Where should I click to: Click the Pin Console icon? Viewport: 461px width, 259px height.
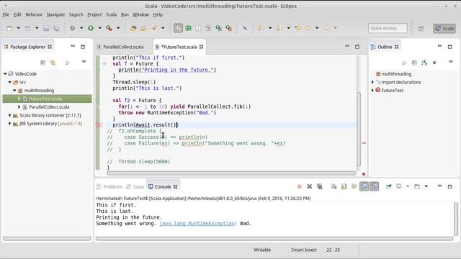click(388, 186)
